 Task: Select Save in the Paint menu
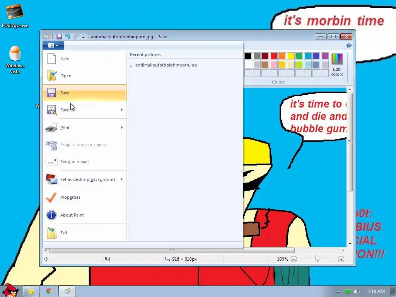(85, 93)
